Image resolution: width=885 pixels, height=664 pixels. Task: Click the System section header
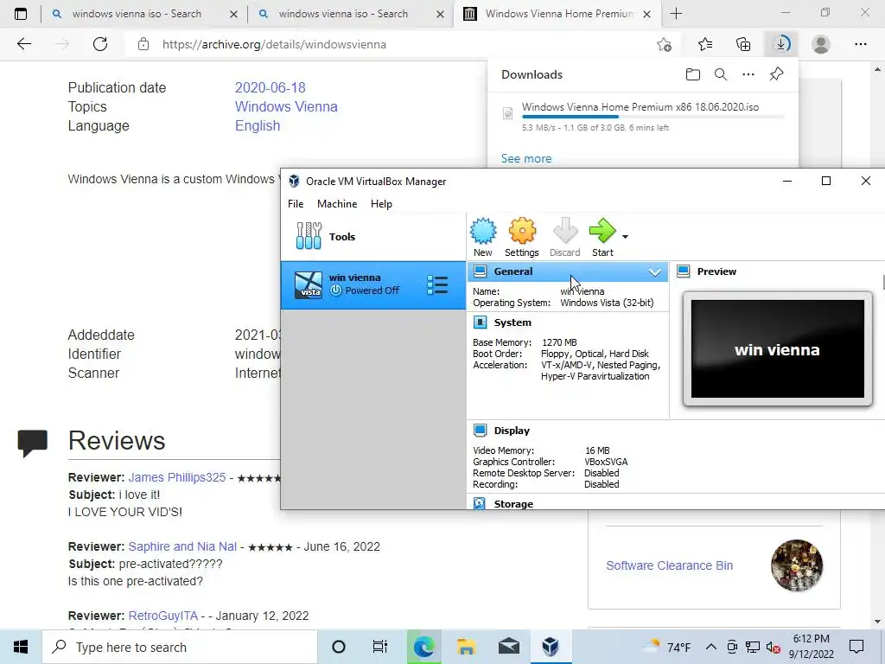(x=512, y=322)
